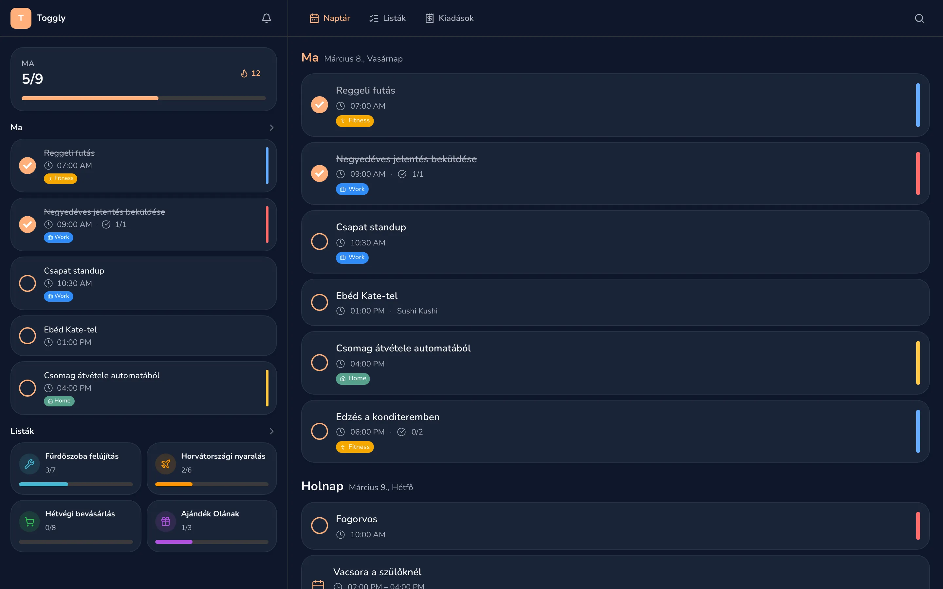Screen dimensions: 943x589
Task: Click the airplane icon on Horvátországi nyaralás
Action: (166, 464)
